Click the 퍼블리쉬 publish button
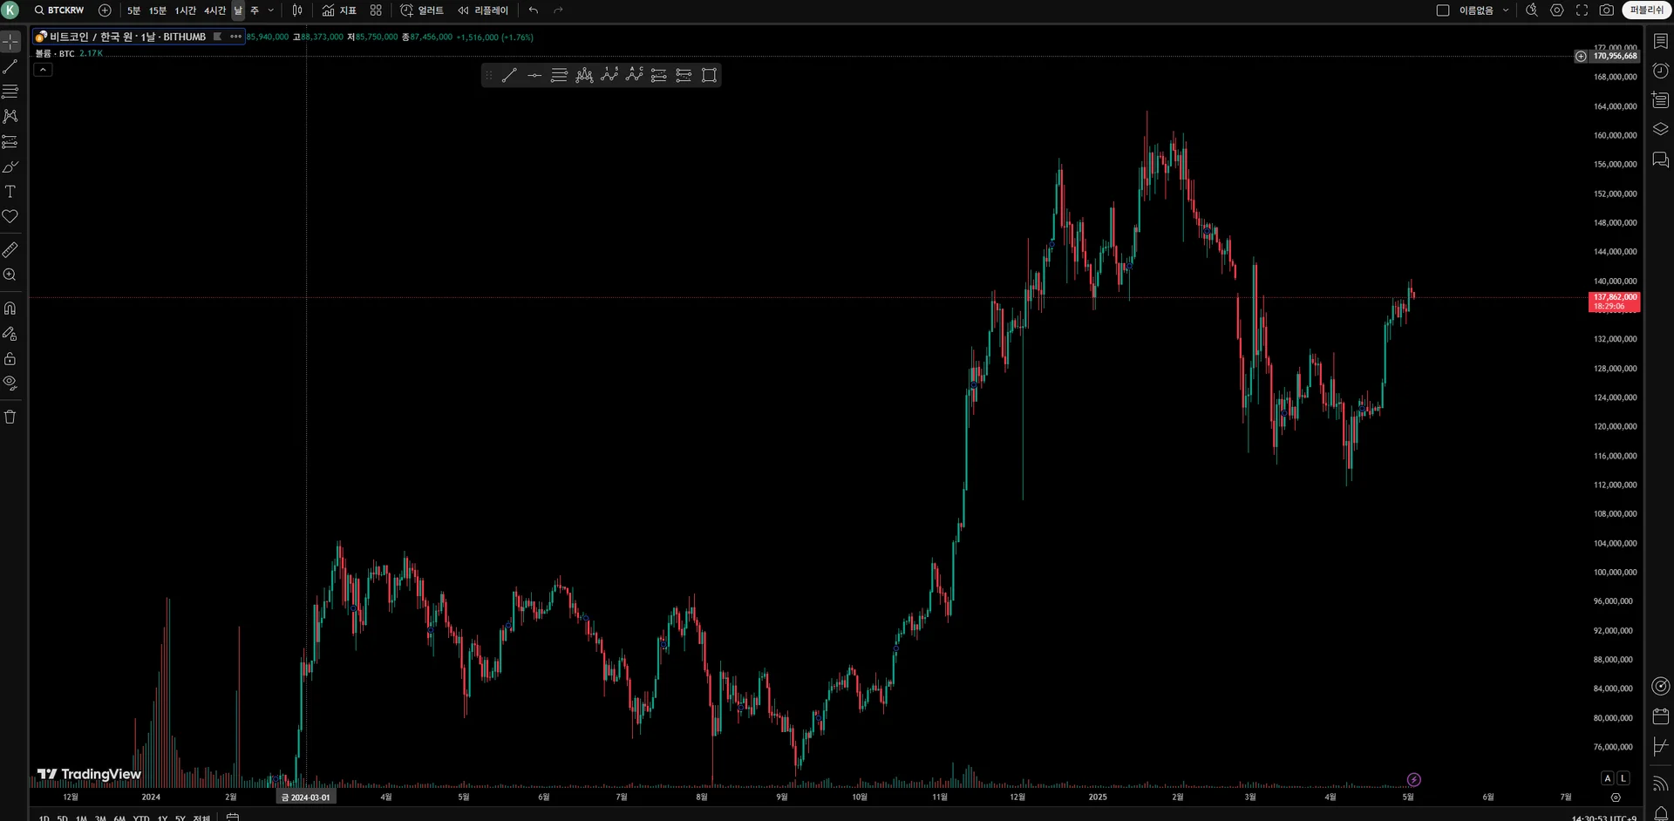This screenshot has height=821, width=1674. click(1647, 10)
